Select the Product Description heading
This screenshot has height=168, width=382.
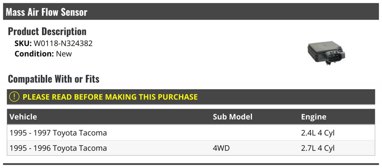(47, 31)
